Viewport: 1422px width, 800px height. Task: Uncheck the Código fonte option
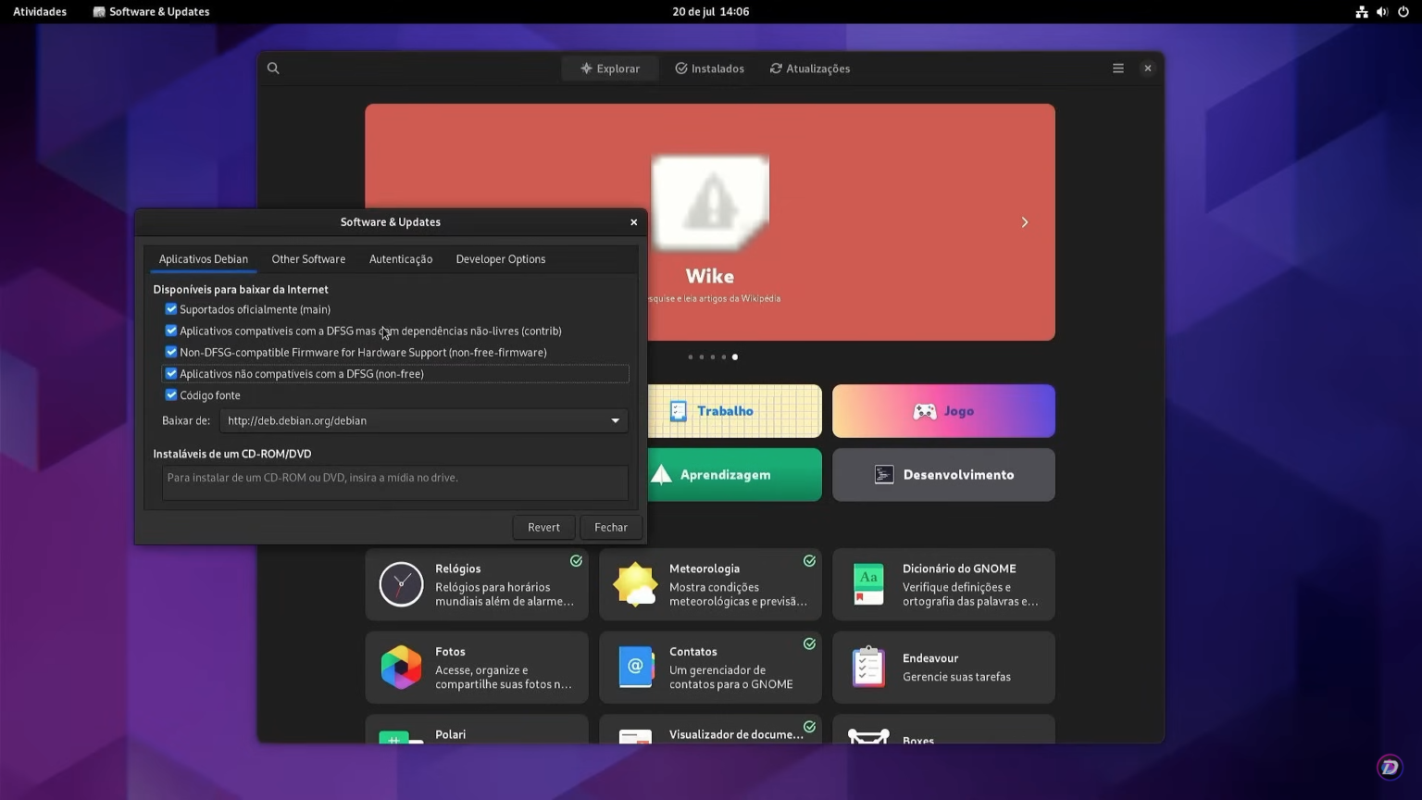click(171, 395)
